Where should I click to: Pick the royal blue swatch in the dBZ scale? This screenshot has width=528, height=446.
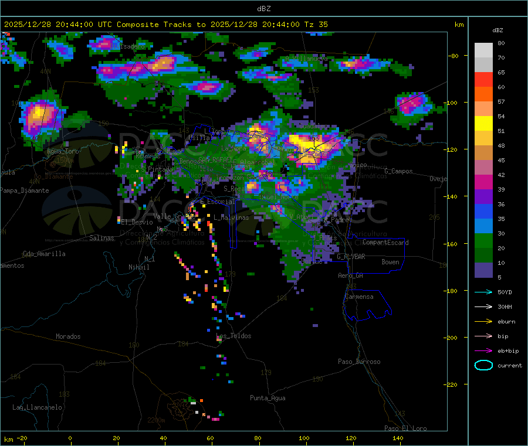coord(483,211)
